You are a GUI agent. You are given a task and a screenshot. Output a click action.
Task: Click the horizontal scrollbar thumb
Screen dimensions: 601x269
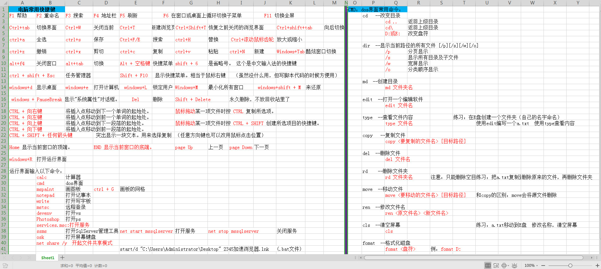[473, 258]
